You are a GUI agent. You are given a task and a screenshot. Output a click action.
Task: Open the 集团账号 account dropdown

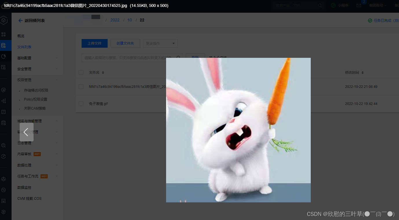coord(378,5)
